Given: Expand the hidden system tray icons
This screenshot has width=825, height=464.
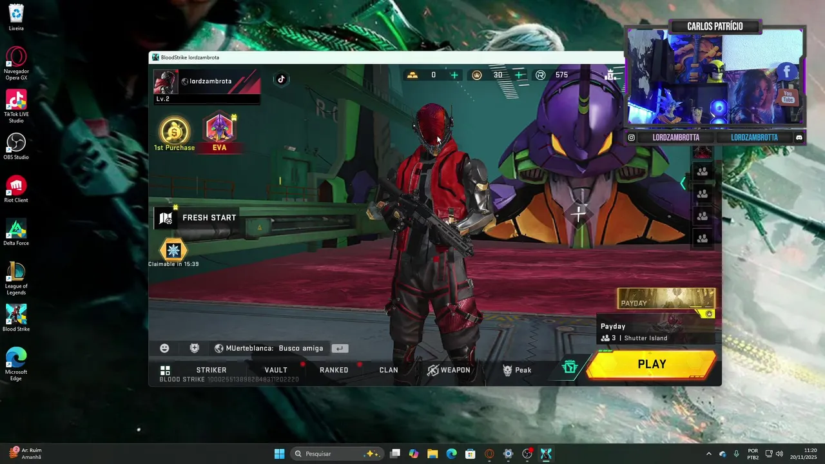Looking at the screenshot, I should point(709,454).
